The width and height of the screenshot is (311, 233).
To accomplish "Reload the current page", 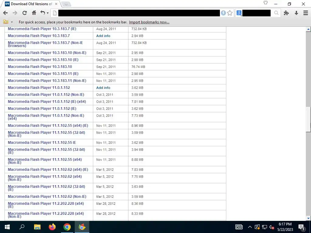I will [x=24, y=13].
